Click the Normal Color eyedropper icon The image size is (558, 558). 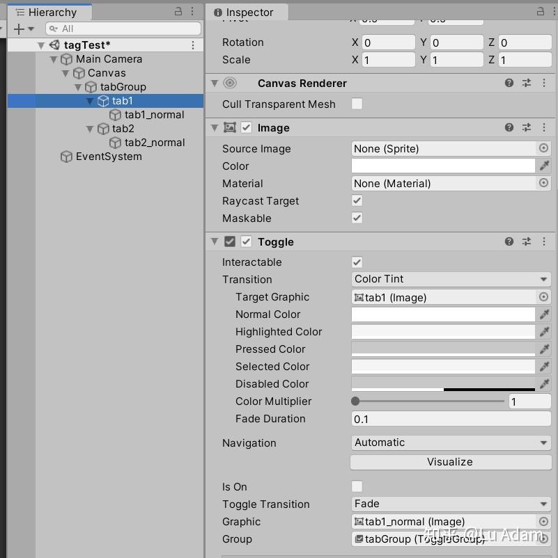(544, 314)
